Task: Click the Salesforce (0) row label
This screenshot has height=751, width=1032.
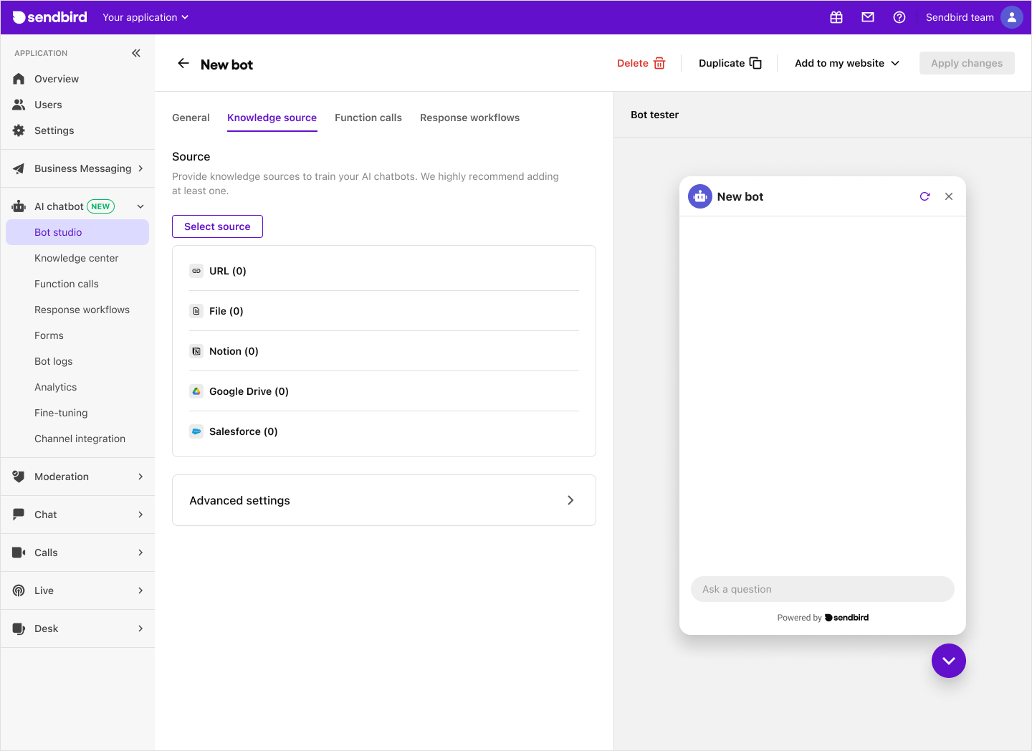Action: click(x=244, y=431)
